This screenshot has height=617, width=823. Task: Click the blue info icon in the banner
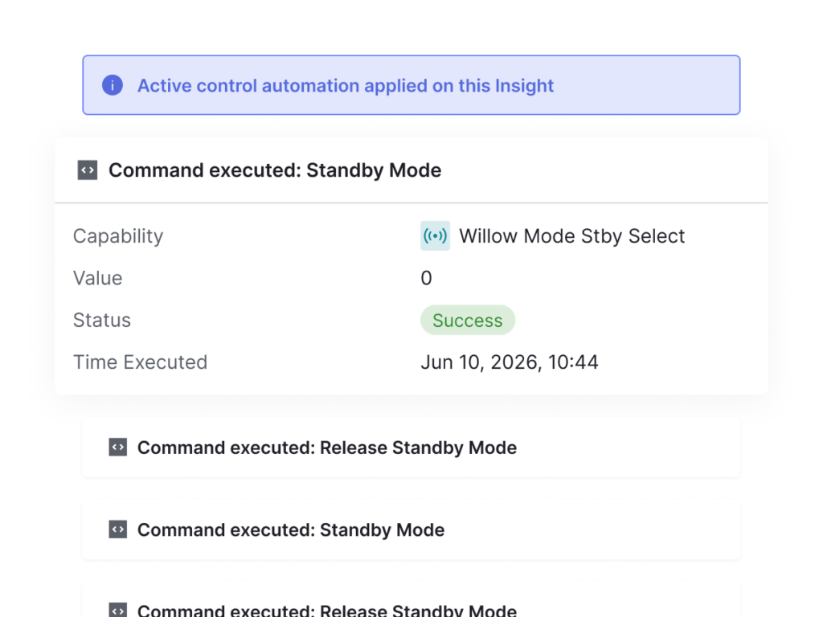click(x=113, y=85)
